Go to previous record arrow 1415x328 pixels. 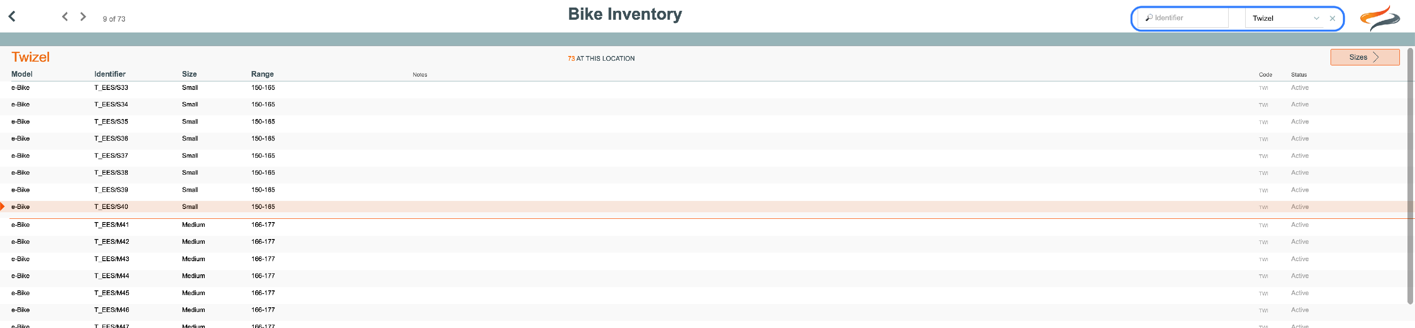tap(65, 16)
